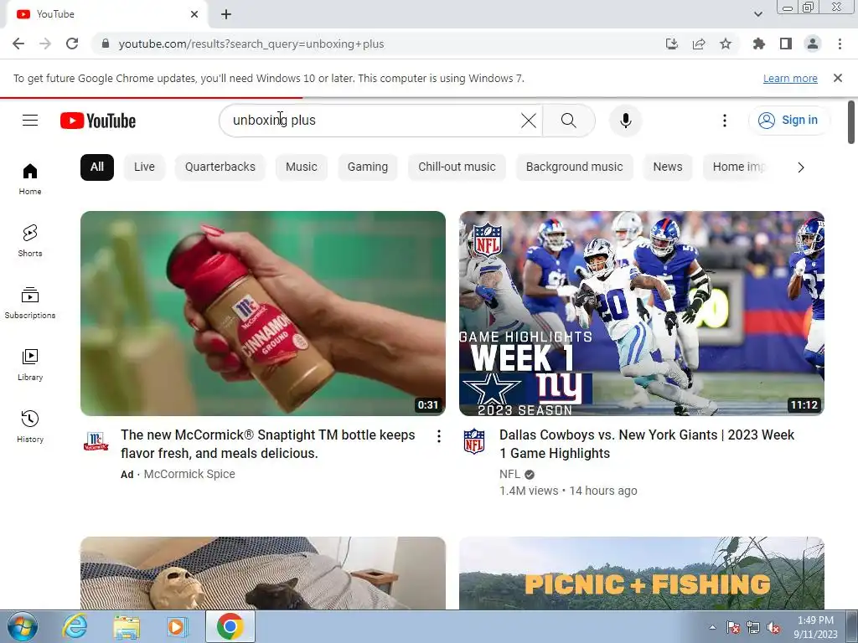This screenshot has width=858, height=643.
Task: Click the McCormick Spice channel name
Action: (189, 474)
